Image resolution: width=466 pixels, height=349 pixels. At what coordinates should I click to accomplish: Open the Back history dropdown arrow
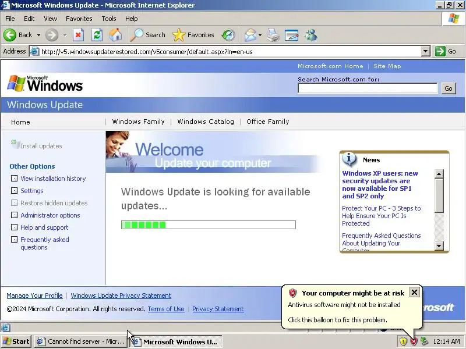[38, 35]
